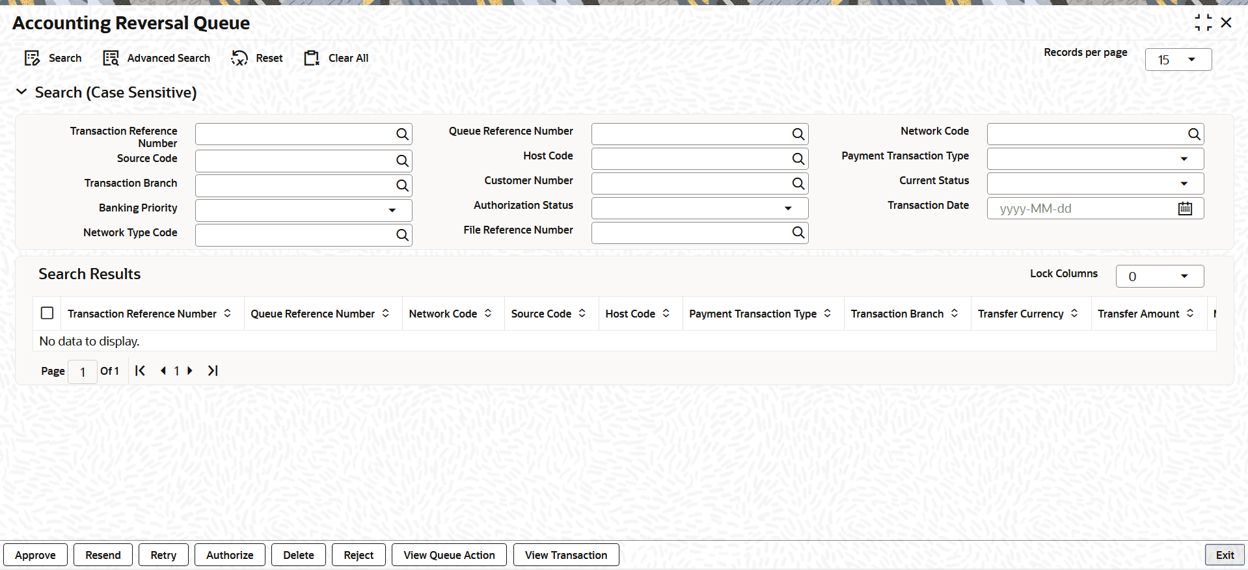This screenshot has height=570, width=1248.
Task: Click the Reject button
Action: pyautogui.click(x=359, y=555)
